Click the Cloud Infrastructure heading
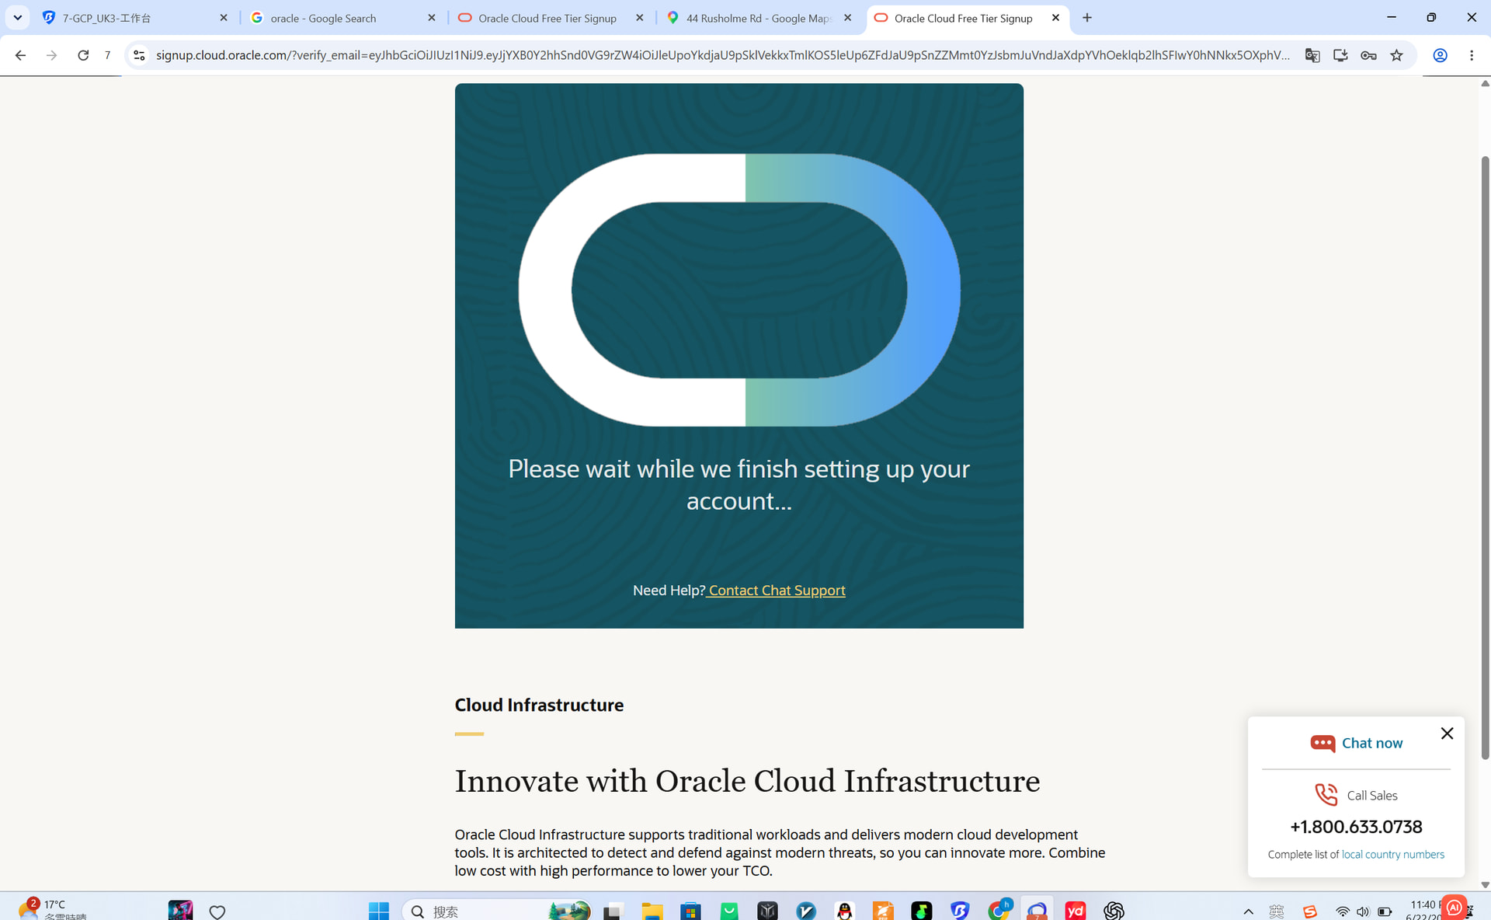This screenshot has height=920, width=1491. click(539, 705)
